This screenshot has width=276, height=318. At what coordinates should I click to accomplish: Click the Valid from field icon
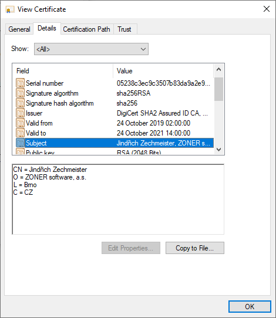pos(20,123)
